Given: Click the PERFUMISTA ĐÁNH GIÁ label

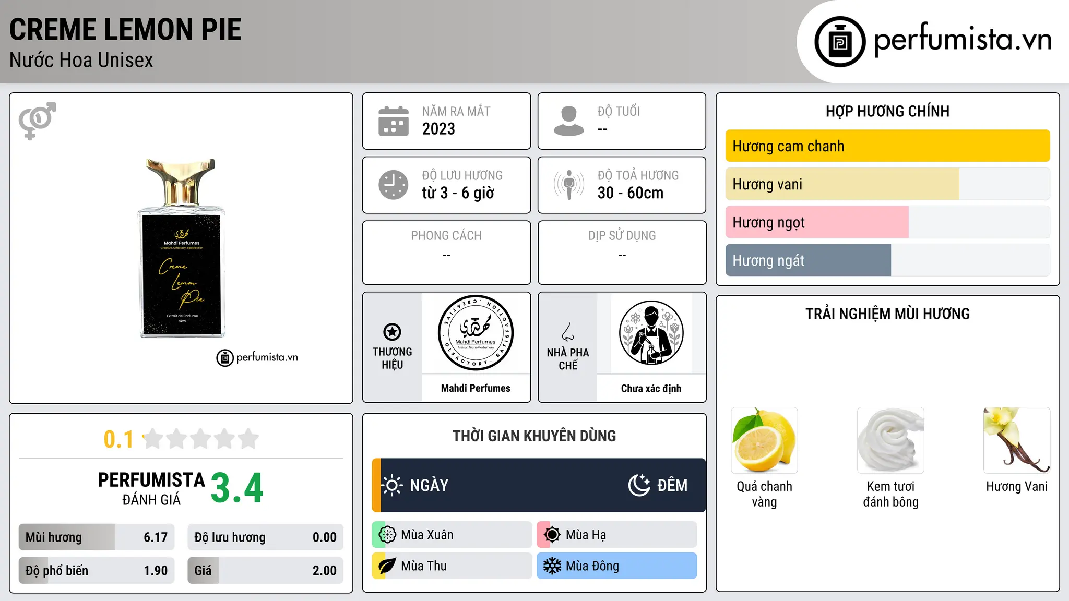Looking at the screenshot, I should coord(151,489).
